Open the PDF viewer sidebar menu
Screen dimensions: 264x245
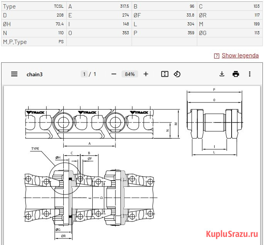[14, 74]
